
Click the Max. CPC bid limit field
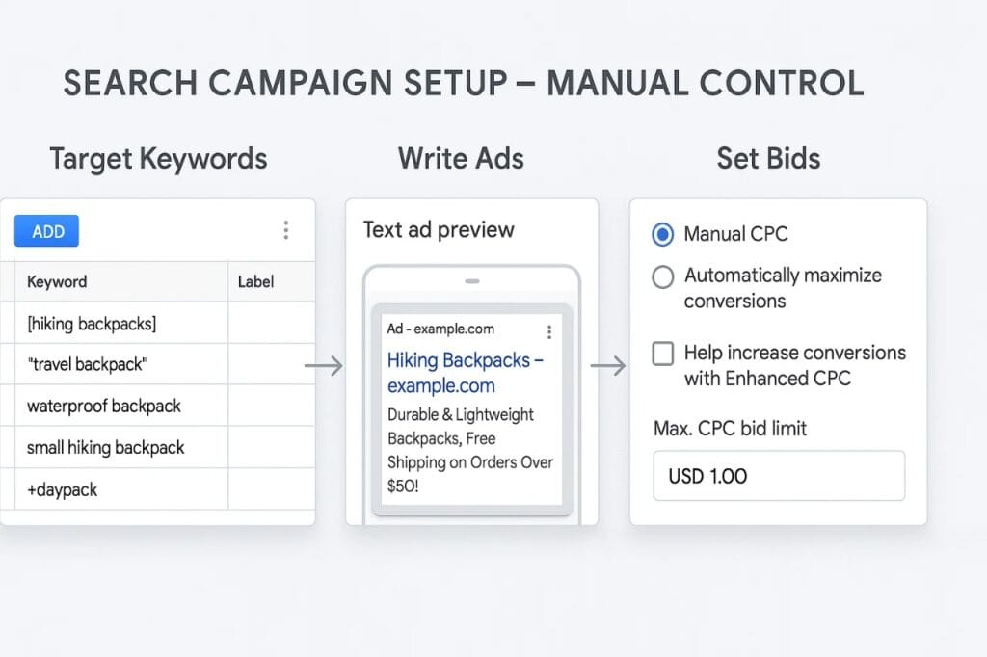(779, 476)
